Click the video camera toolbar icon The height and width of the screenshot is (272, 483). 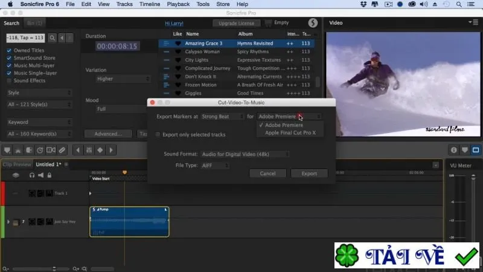pyautogui.click(x=51, y=150)
